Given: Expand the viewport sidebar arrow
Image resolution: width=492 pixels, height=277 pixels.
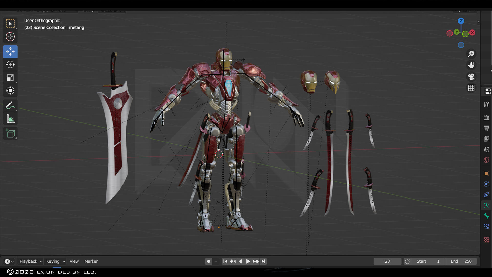Looking at the screenshot, I should click(478, 22).
